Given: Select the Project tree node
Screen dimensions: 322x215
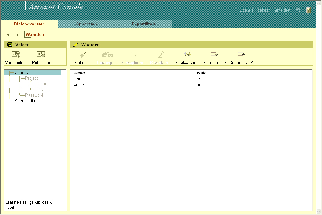Looking at the screenshot, I should point(31,78).
